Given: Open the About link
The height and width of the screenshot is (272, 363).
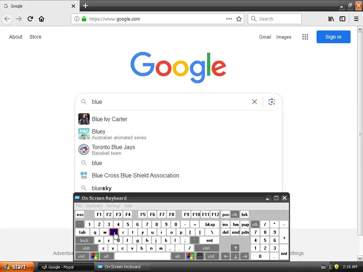Looking at the screenshot, I should click(x=16, y=37).
